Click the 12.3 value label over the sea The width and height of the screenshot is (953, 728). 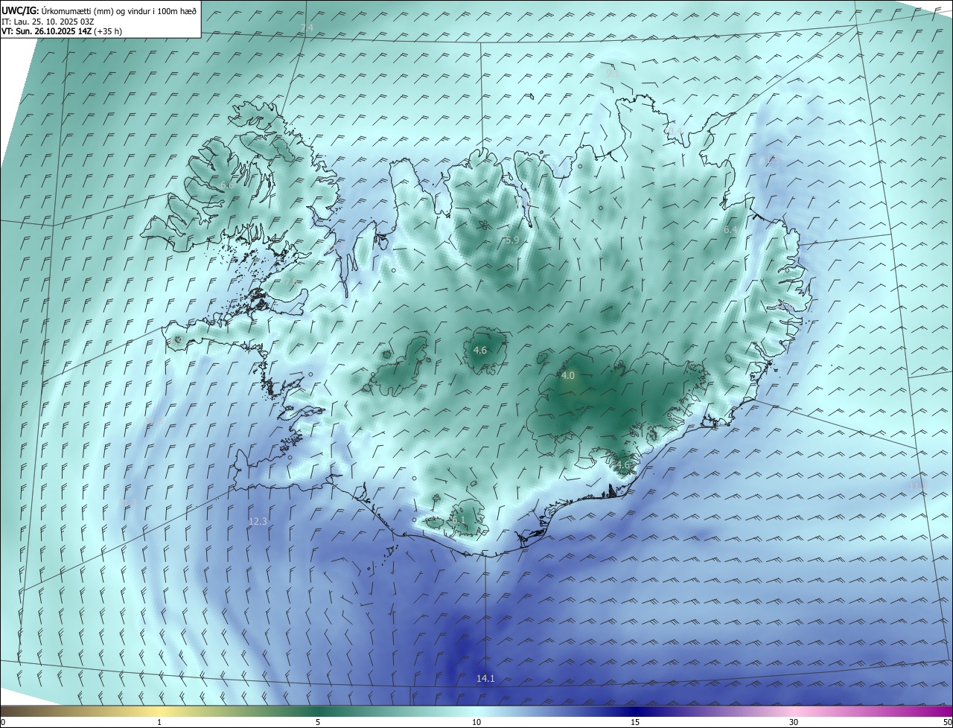tap(258, 522)
